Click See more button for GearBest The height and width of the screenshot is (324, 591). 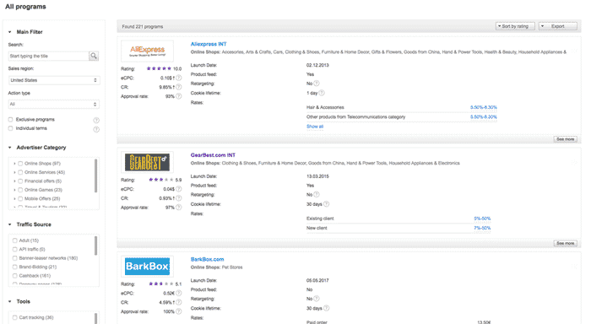pyautogui.click(x=565, y=243)
